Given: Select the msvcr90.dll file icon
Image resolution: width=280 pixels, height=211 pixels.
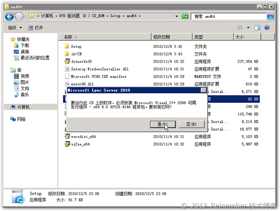Looking at the screenshot, I should (x=67, y=84).
